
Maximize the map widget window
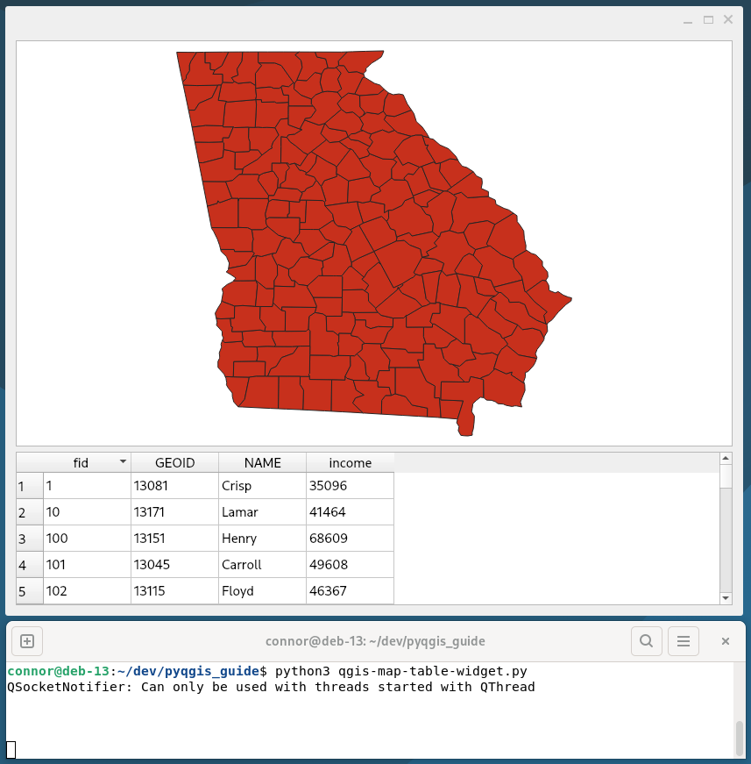click(x=708, y=19)
